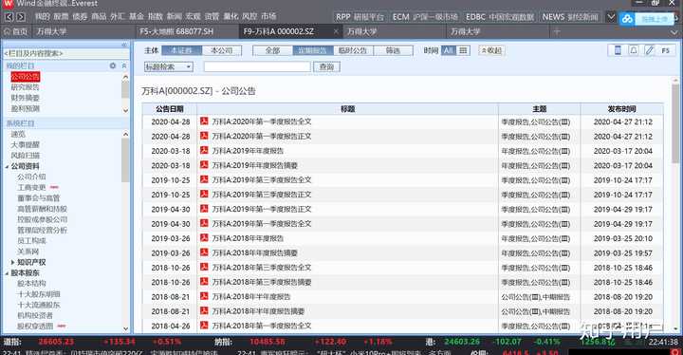Screen dimensions: 683x355
Task: Open the 标题检索 search type dropdown
Action: point(169,66)
